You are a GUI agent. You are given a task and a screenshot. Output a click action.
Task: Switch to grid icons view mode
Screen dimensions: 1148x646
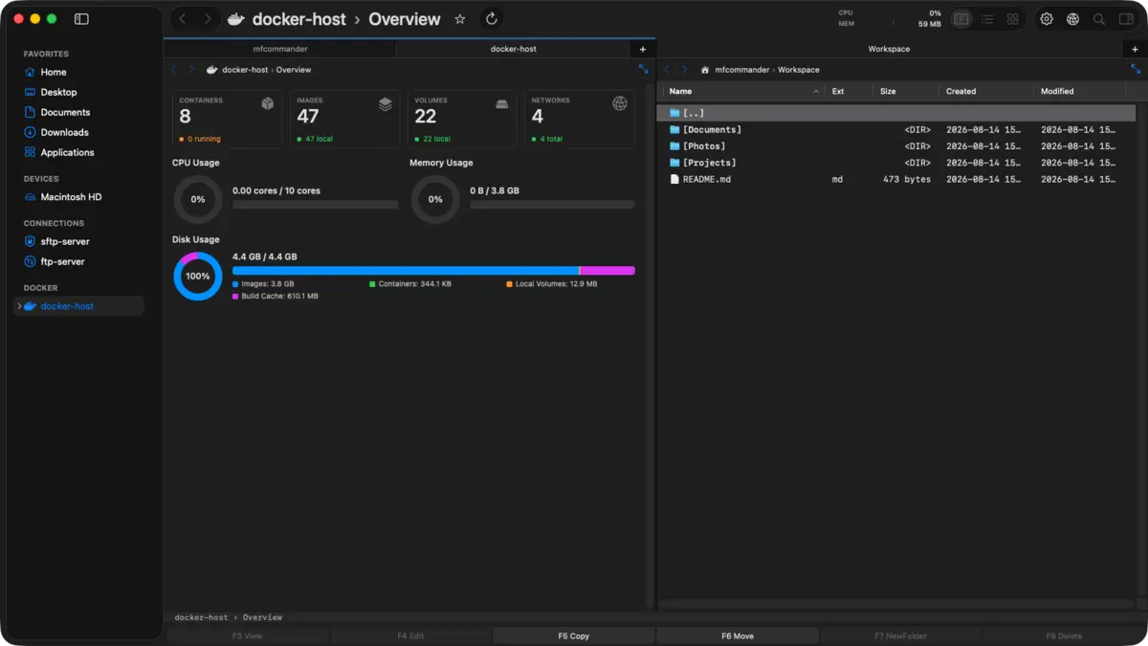(1012, 19)
